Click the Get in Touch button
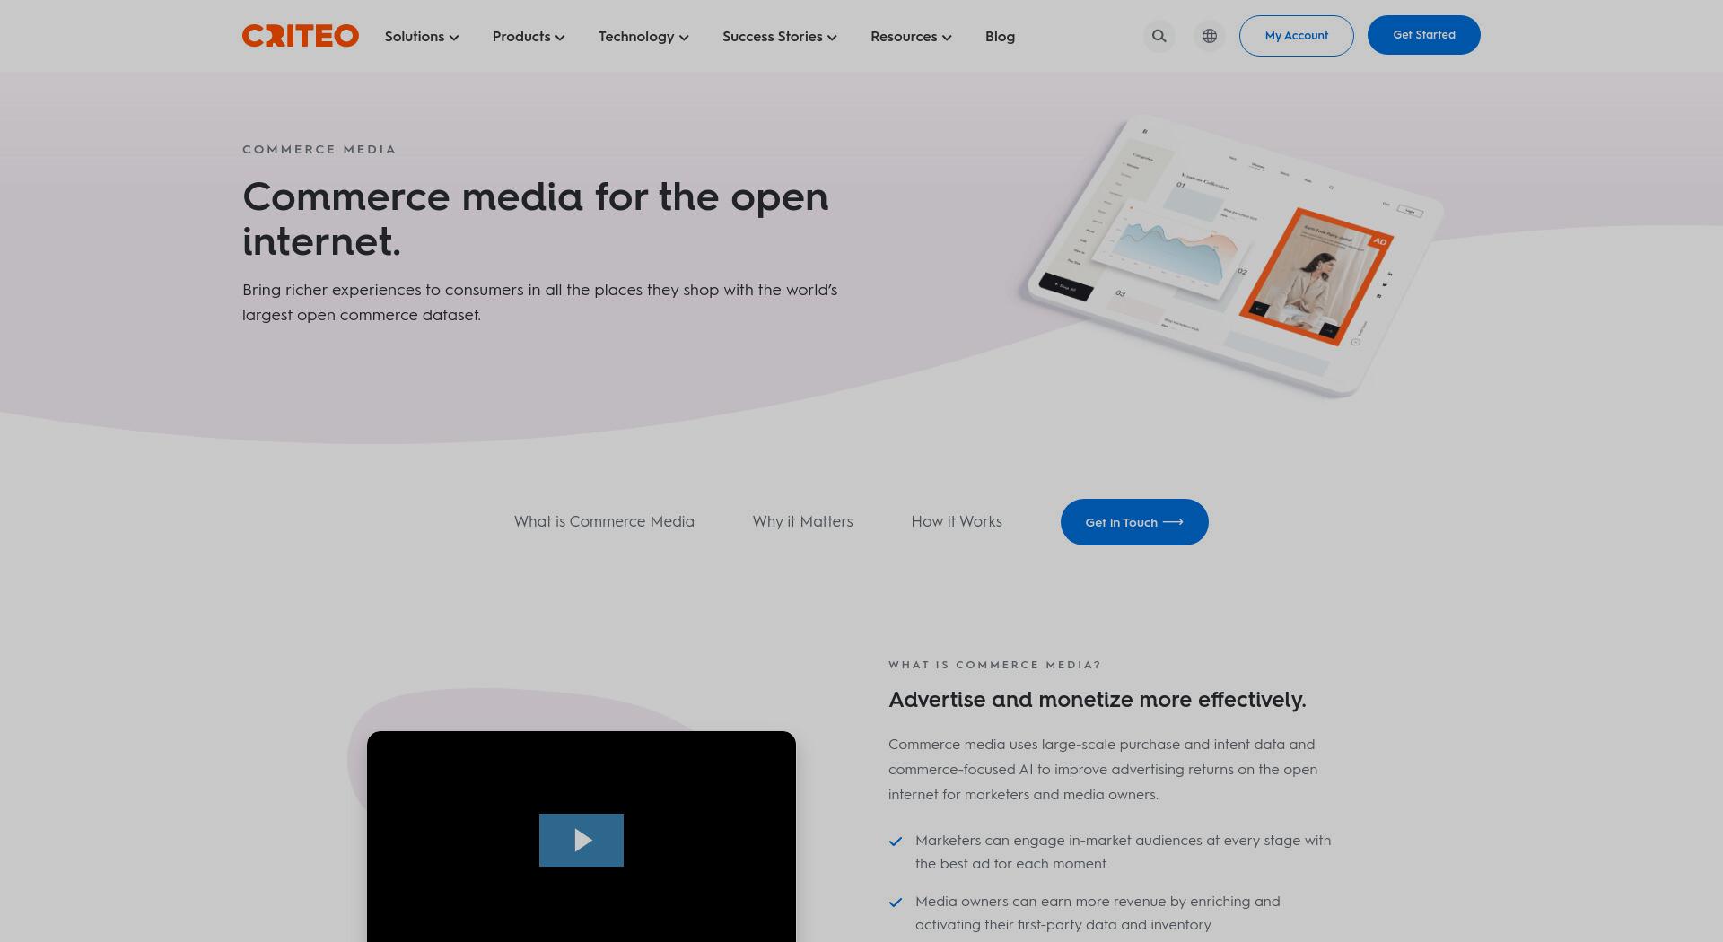Image resolution: width=1723 pixels, height=942 pixels. click(x=1134, y=522)
